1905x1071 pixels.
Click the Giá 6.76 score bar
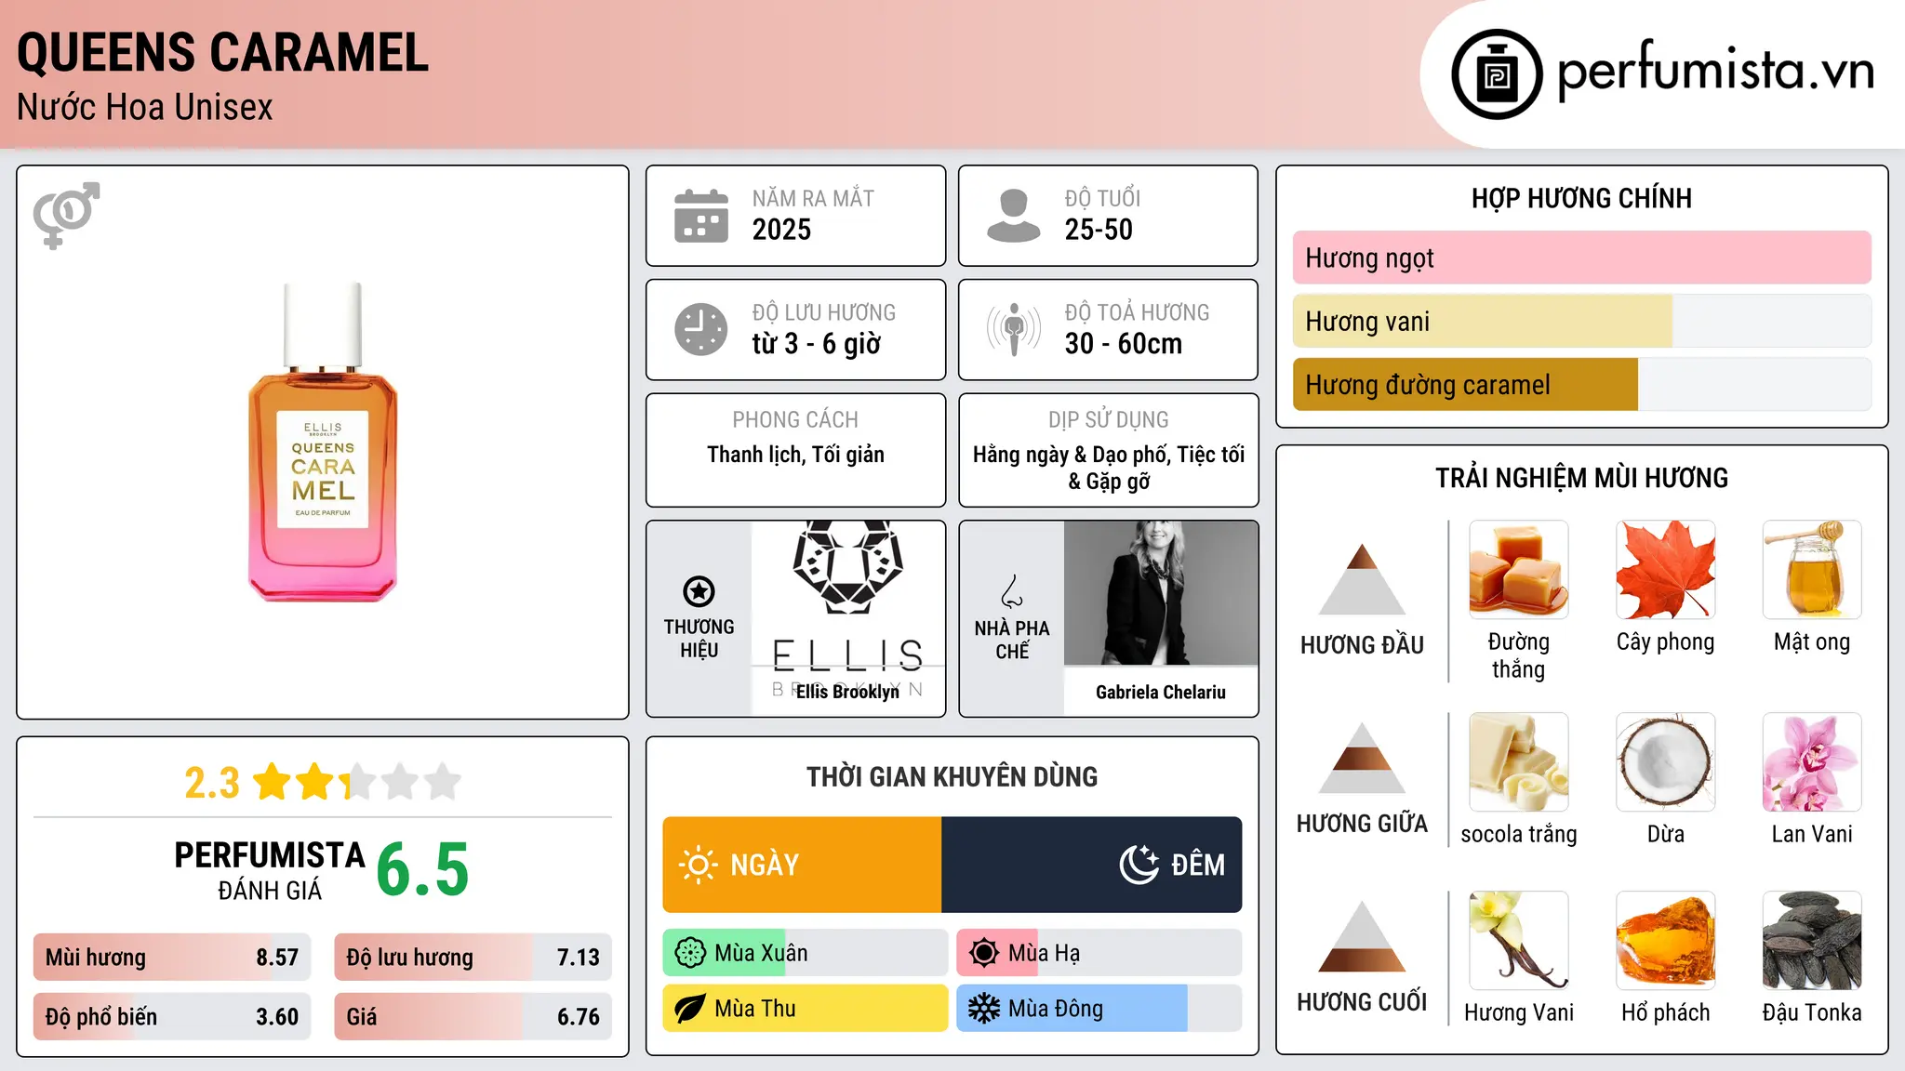(473, 1016)
